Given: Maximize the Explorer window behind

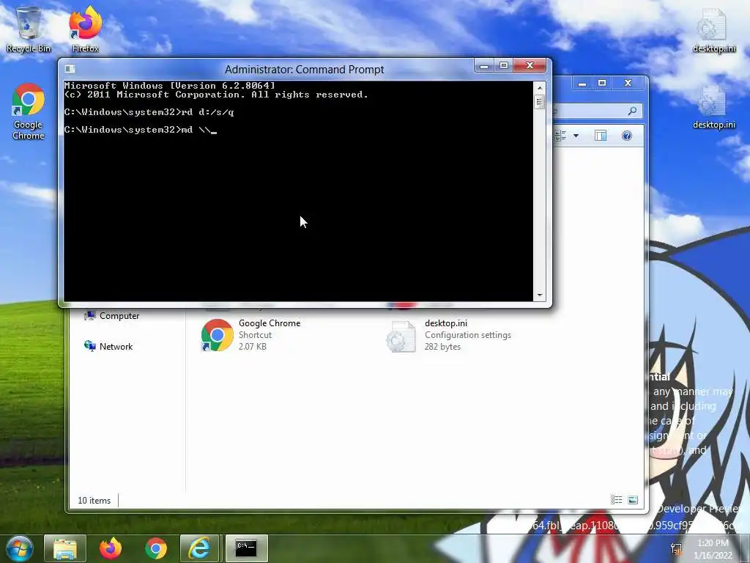Looking at the screenshot, I should click(602, 83).
